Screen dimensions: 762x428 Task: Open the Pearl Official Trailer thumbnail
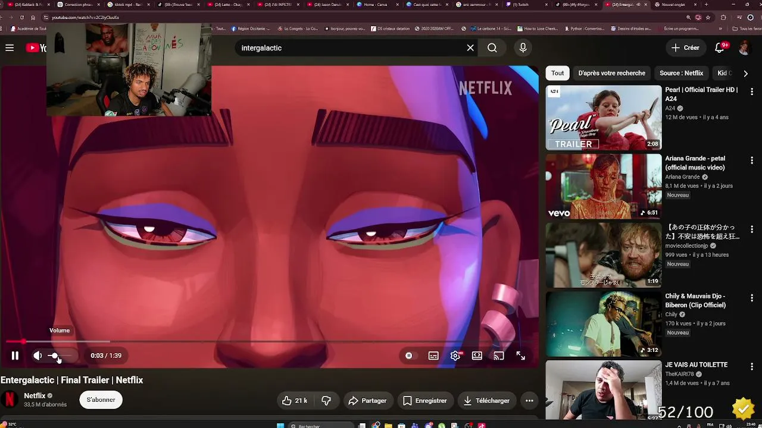click(x=604, y=117)
